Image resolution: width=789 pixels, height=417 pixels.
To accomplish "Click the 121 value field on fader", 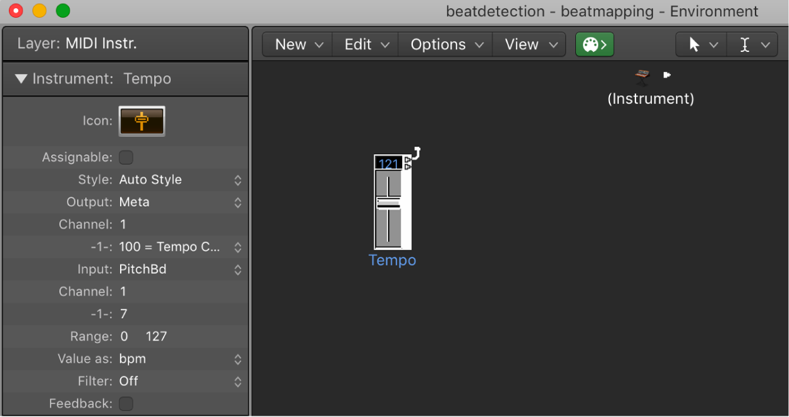I will click(x=388, y=164).
